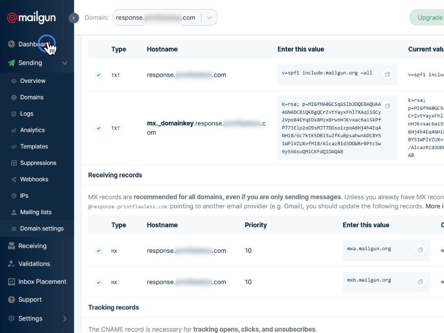The image size is (444, 333).
Task: Click the Priority column header
Action: tap(256, 225)
